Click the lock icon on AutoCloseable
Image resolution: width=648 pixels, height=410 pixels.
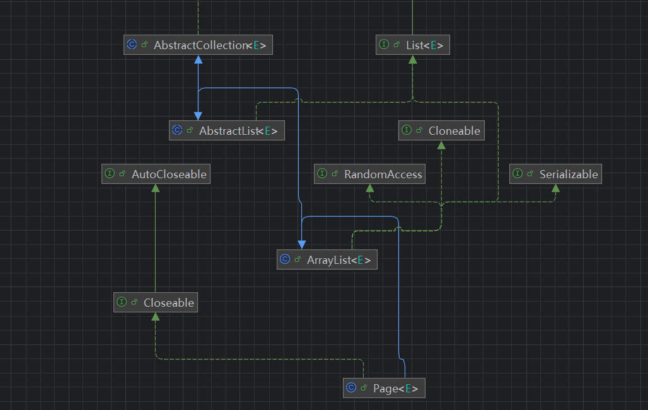coord(122,173)
